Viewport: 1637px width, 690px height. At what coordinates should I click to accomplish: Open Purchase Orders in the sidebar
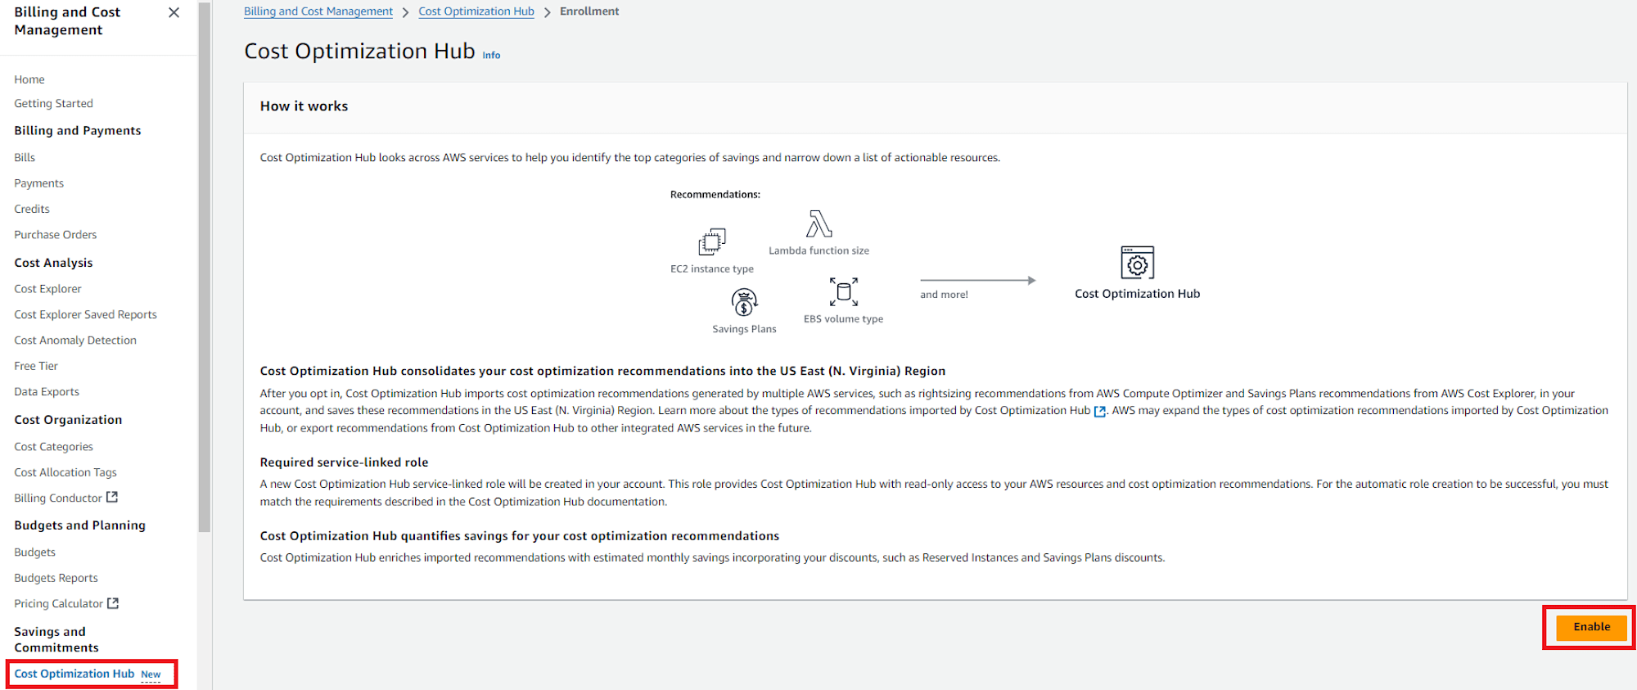click(x=55, y=234)
